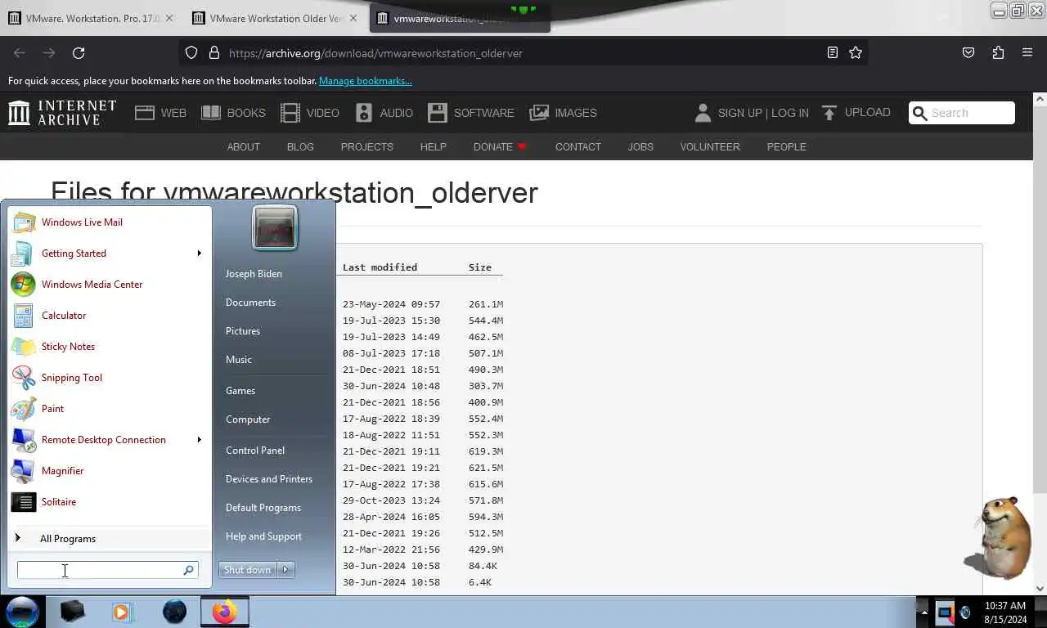Open the IMAGES section icon
The image size is (1047, 628).
tap(539, 113)
